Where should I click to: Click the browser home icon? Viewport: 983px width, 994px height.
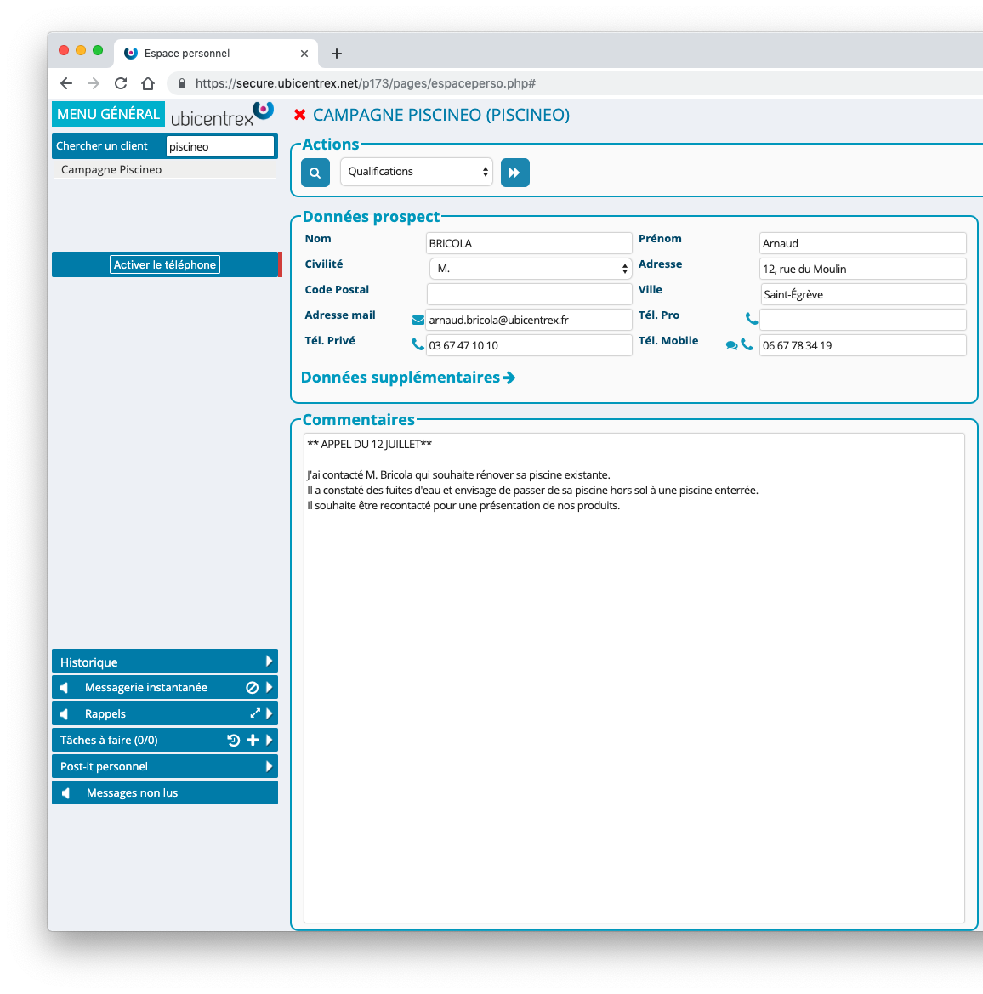click(x=148, y=83)
